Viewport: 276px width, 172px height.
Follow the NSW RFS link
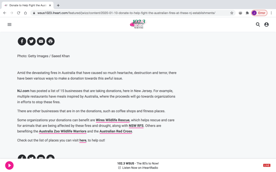pos(136,126)
